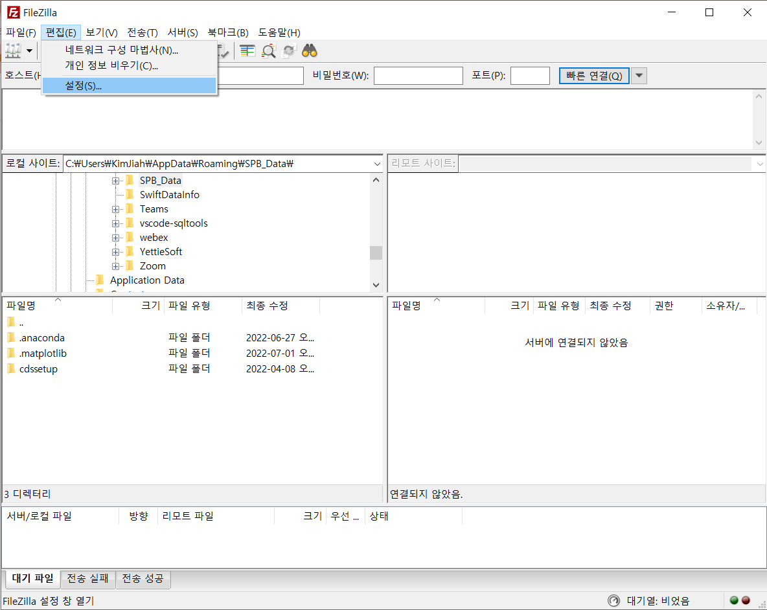Select the '2022-06-27 오...' date cell
767x610 pixels.
280,338
